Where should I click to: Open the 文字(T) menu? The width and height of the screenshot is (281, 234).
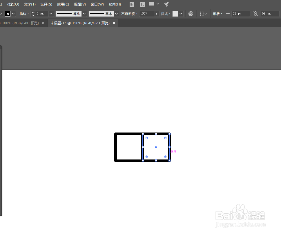pos(30,4)
